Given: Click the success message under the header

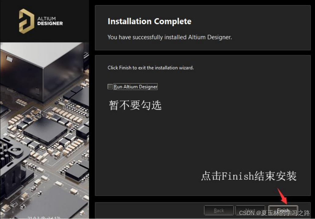Looking at the screenshot, I should click(169, 37).
